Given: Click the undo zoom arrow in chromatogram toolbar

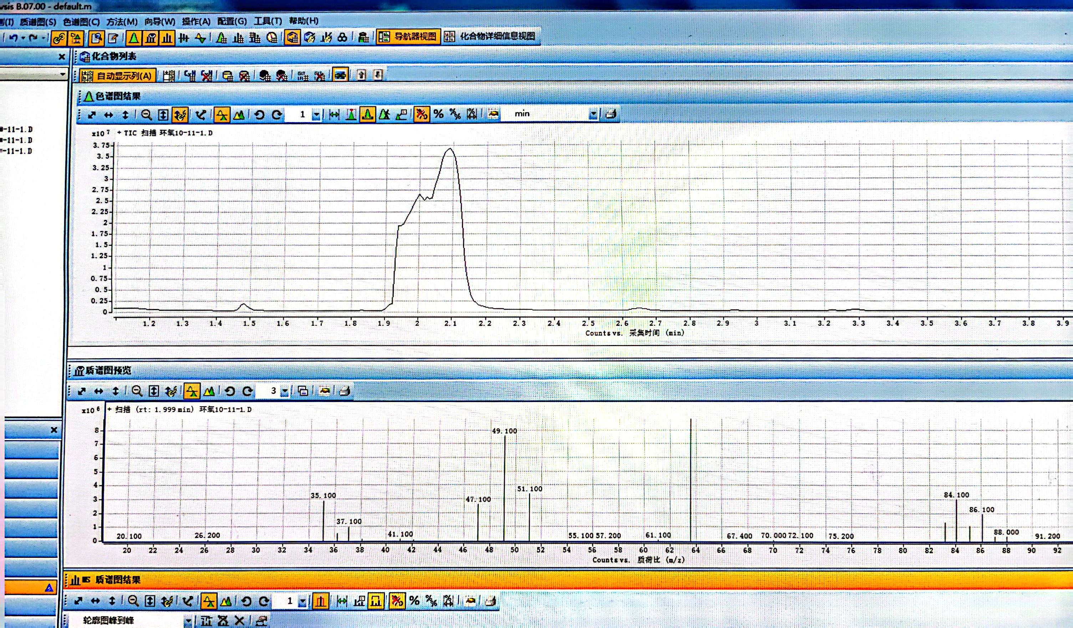Looking at the screenshot, I should [259, 115].
